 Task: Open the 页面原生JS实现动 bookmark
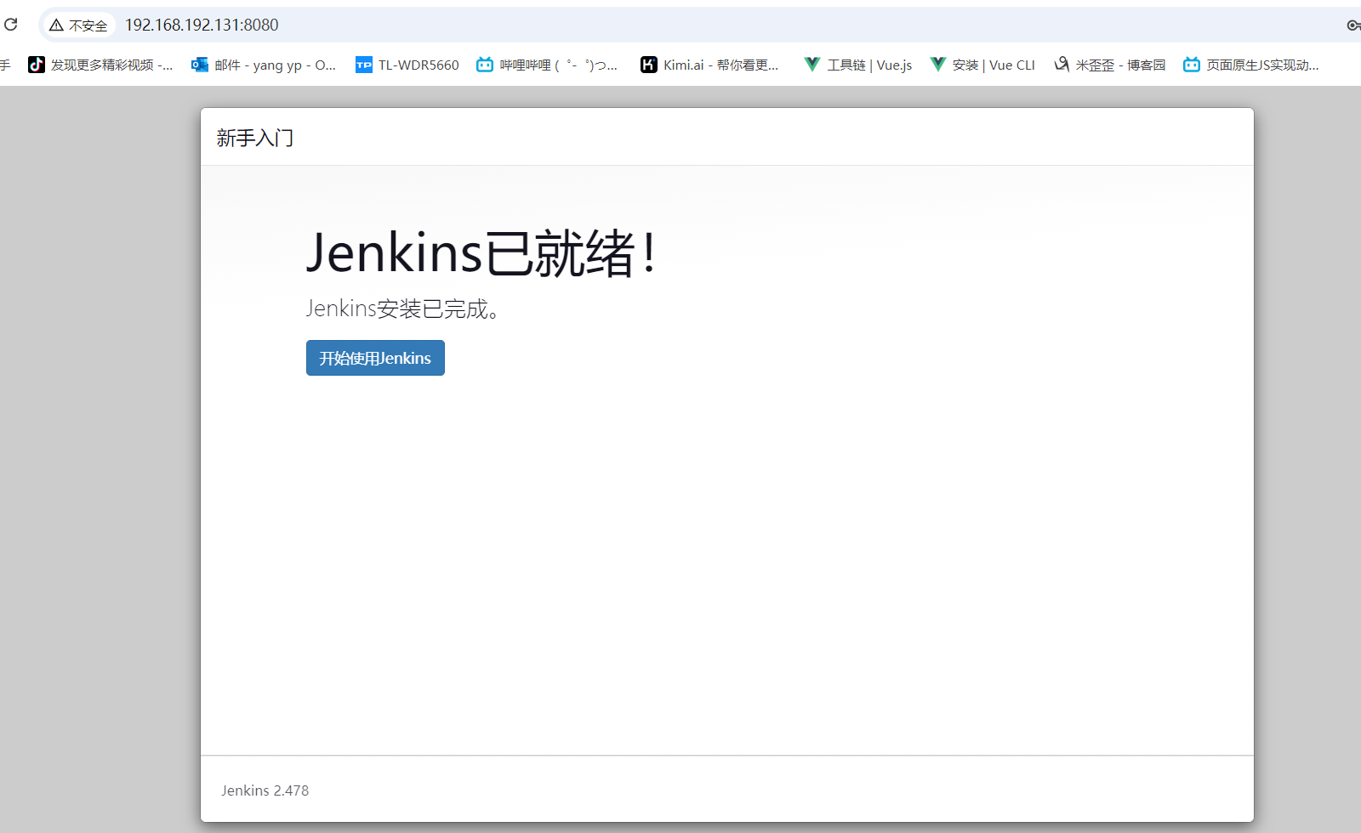pos(1251,65)
